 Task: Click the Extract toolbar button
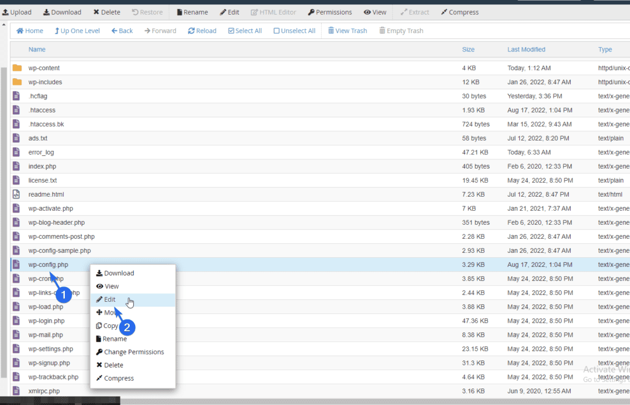[415, 12]
